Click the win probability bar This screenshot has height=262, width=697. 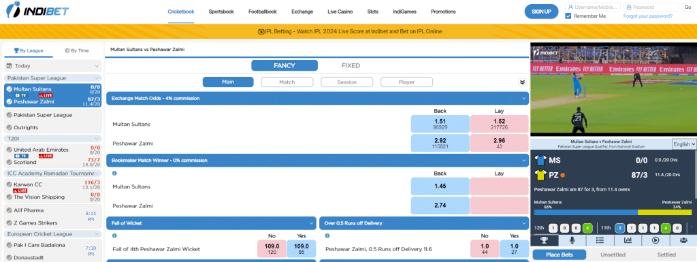[613, 212]
